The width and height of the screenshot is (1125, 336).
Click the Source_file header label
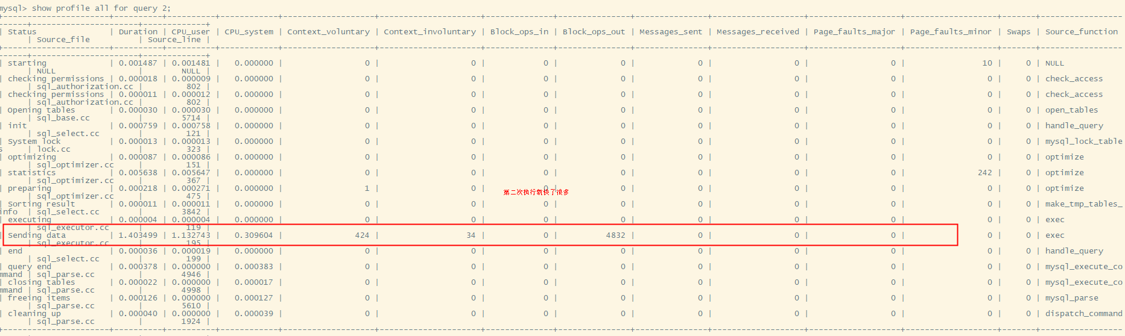(x=63, y=40)
